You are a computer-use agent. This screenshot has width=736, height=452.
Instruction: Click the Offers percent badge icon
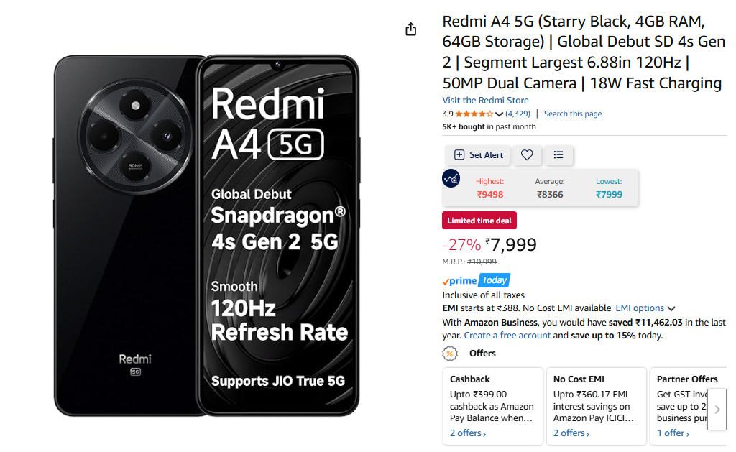pyautogui.click(x=450, y=354)
